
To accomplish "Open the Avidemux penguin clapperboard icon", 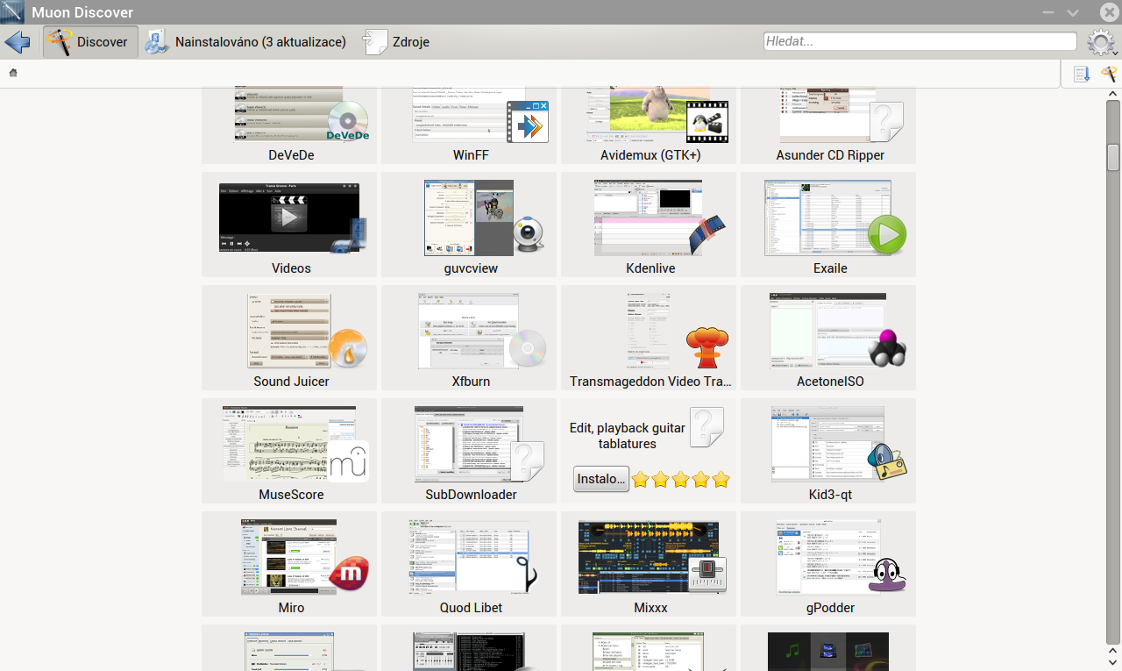I will tap(707, 122).
